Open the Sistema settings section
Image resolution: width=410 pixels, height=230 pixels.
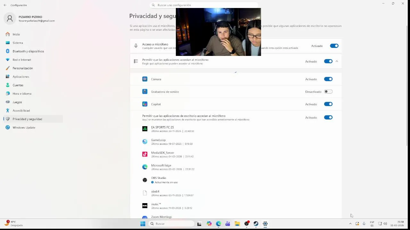18,43
